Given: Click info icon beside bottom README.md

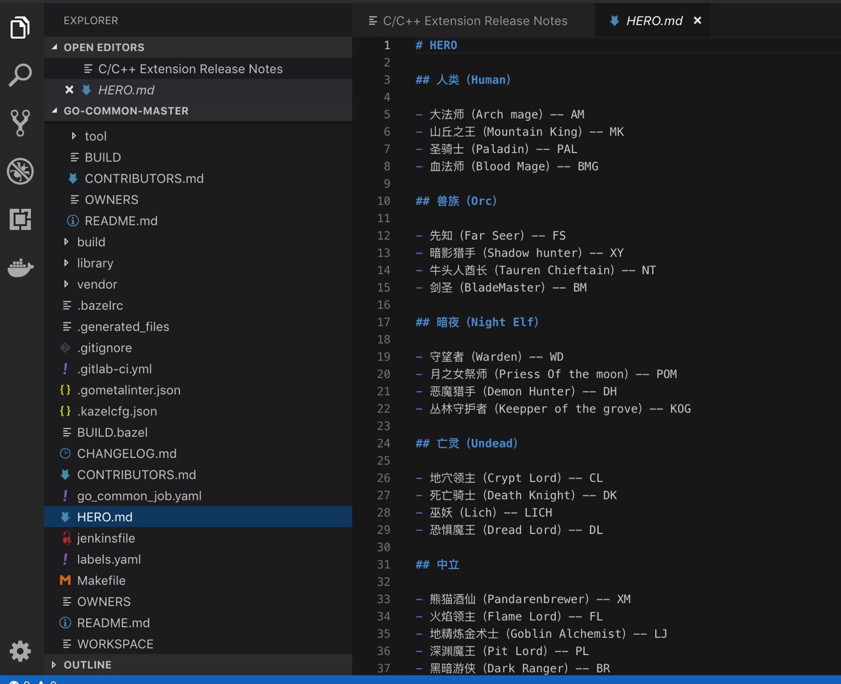Looking at the screenshot, I should [65, 622].
